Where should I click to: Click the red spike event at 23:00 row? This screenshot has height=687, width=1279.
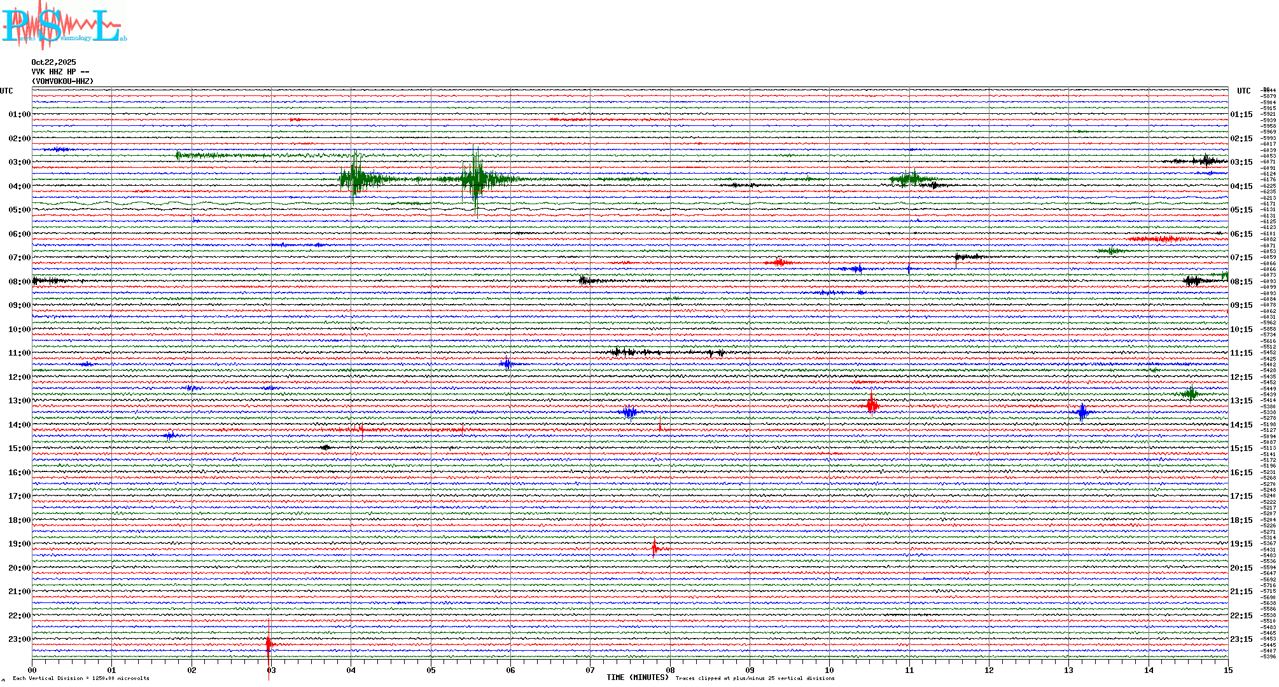coord(269,644)
